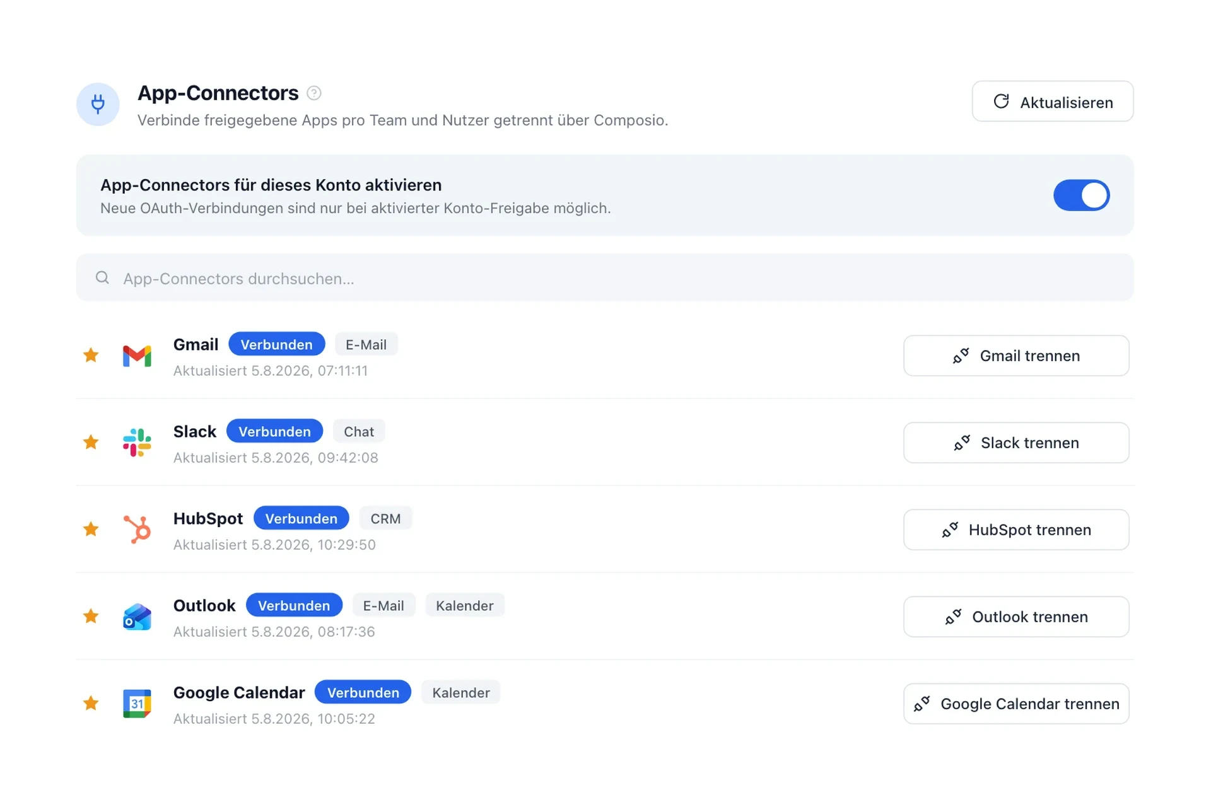Click the Verbunden badge on the HubSpot row
The width and height of the screenshot is (1211, 807).
pos(301,518)
